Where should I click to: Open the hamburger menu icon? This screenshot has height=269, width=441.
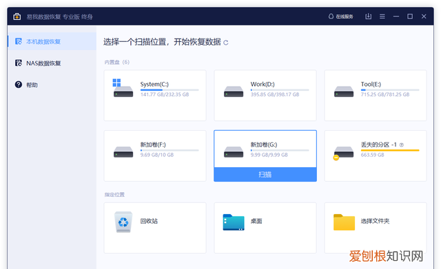tap(382, 17)
